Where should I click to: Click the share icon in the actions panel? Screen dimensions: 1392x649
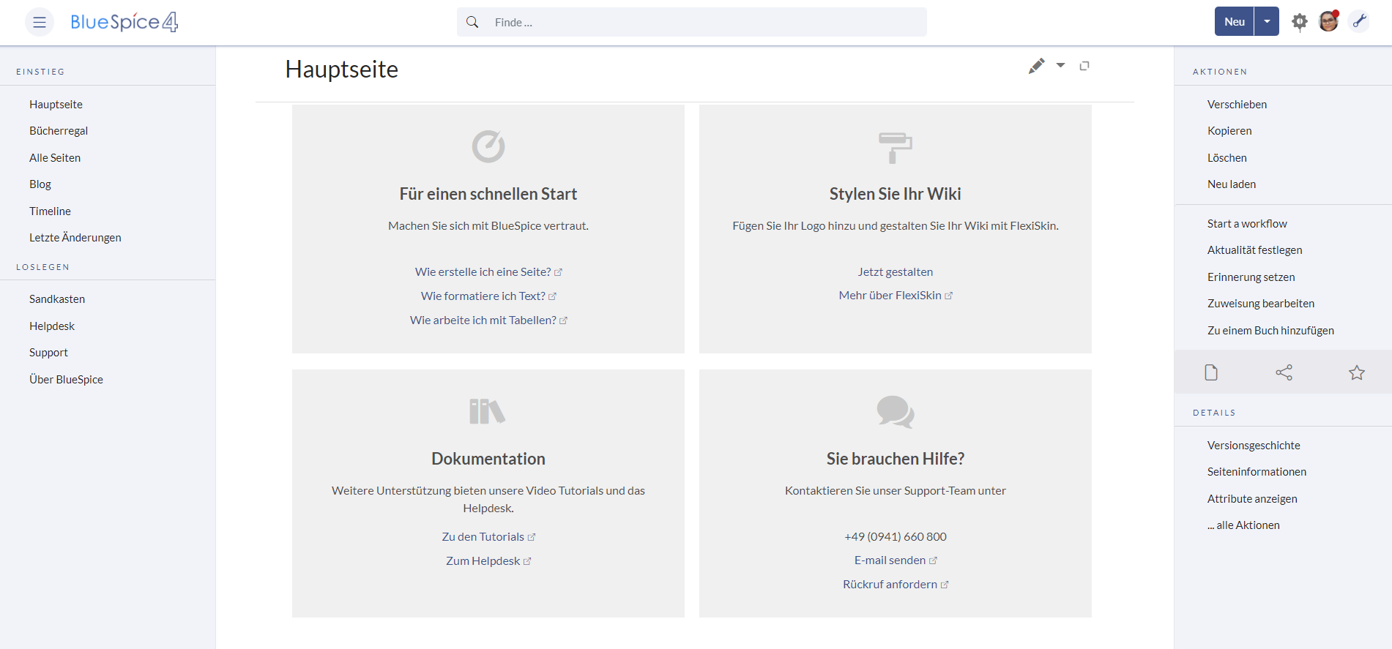(1284, 372)
